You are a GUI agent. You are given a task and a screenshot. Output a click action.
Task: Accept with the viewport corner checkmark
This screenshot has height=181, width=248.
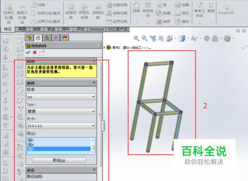(244, 48)
